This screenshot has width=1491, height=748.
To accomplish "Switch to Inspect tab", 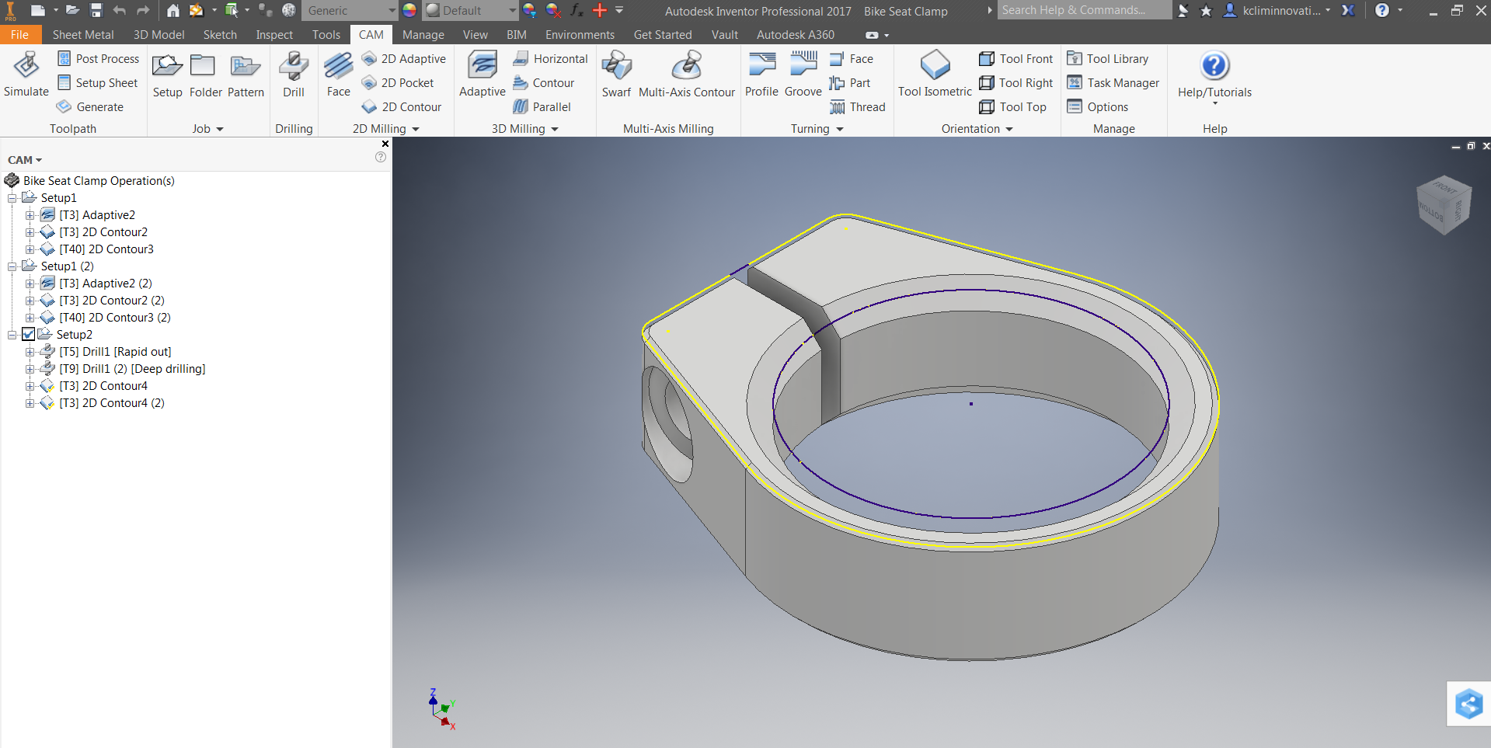I will [x=274, y=35].
